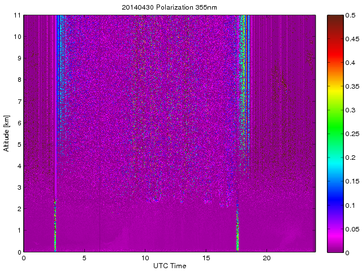The image size is (362, 271).
Task: Select the "Altitude [km]" y-axis label
Action: tap(7, 133)
